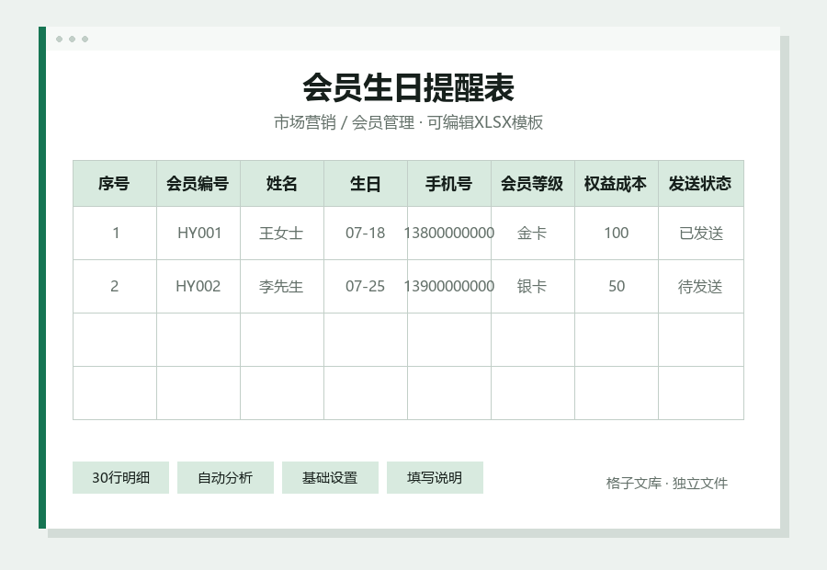827x570 pixels.
Task: Select the 填写说明 tab
Action: click(435, 478)
